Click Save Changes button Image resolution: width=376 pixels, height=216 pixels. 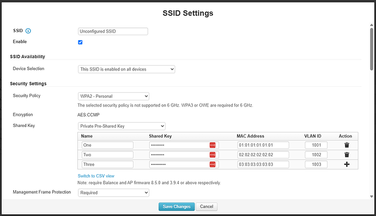tap(177, 207)
